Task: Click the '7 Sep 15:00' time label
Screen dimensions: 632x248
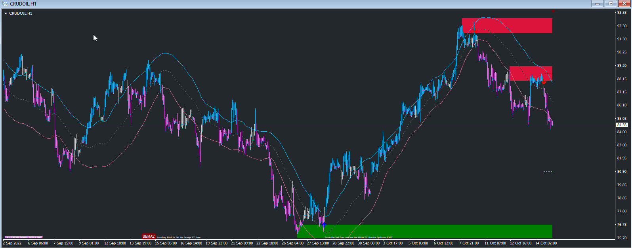Action: click(63, 243)
